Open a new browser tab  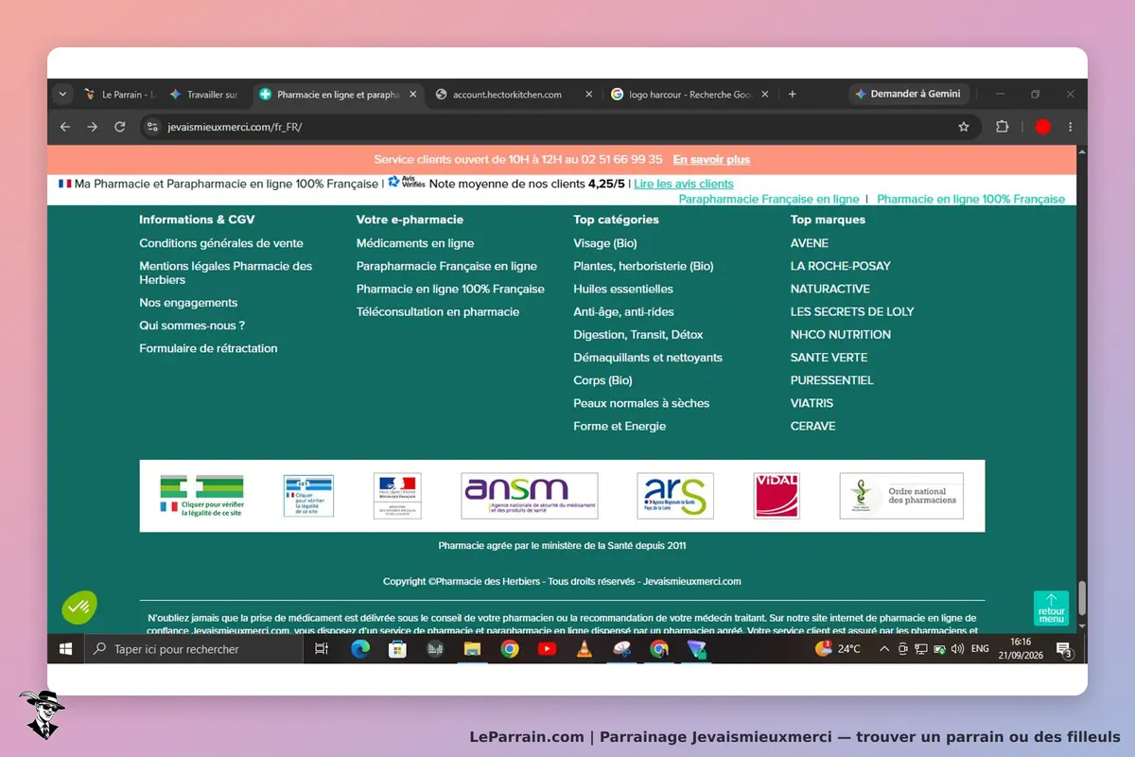(x=793, y=95)
